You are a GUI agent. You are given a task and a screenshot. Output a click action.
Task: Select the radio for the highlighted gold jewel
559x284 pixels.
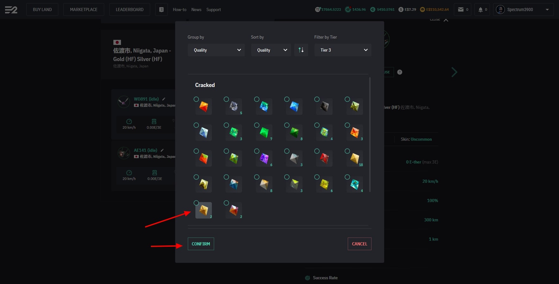[196, 203]
